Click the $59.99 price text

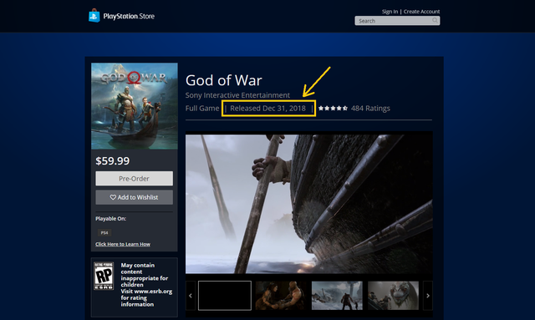[x=113, y=160]
